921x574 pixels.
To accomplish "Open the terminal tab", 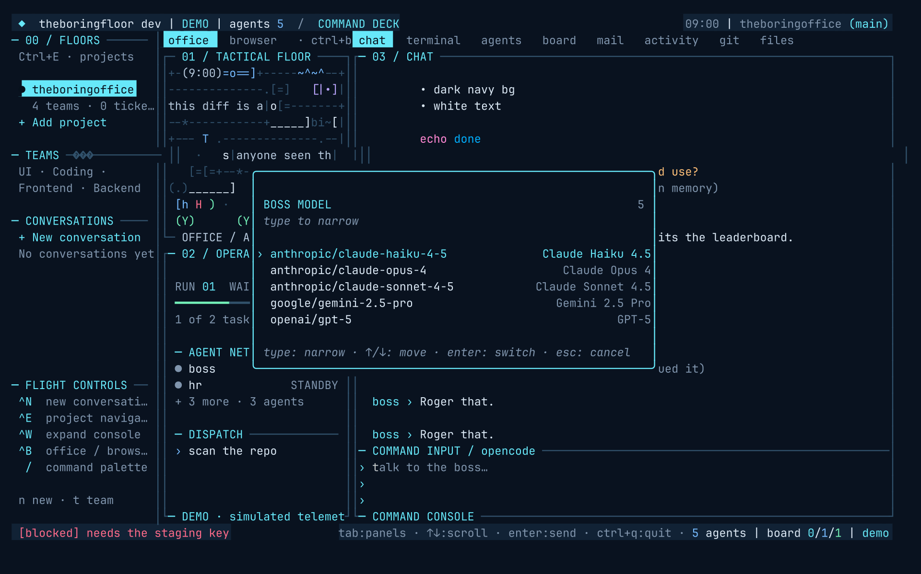I will pos(433,40).
